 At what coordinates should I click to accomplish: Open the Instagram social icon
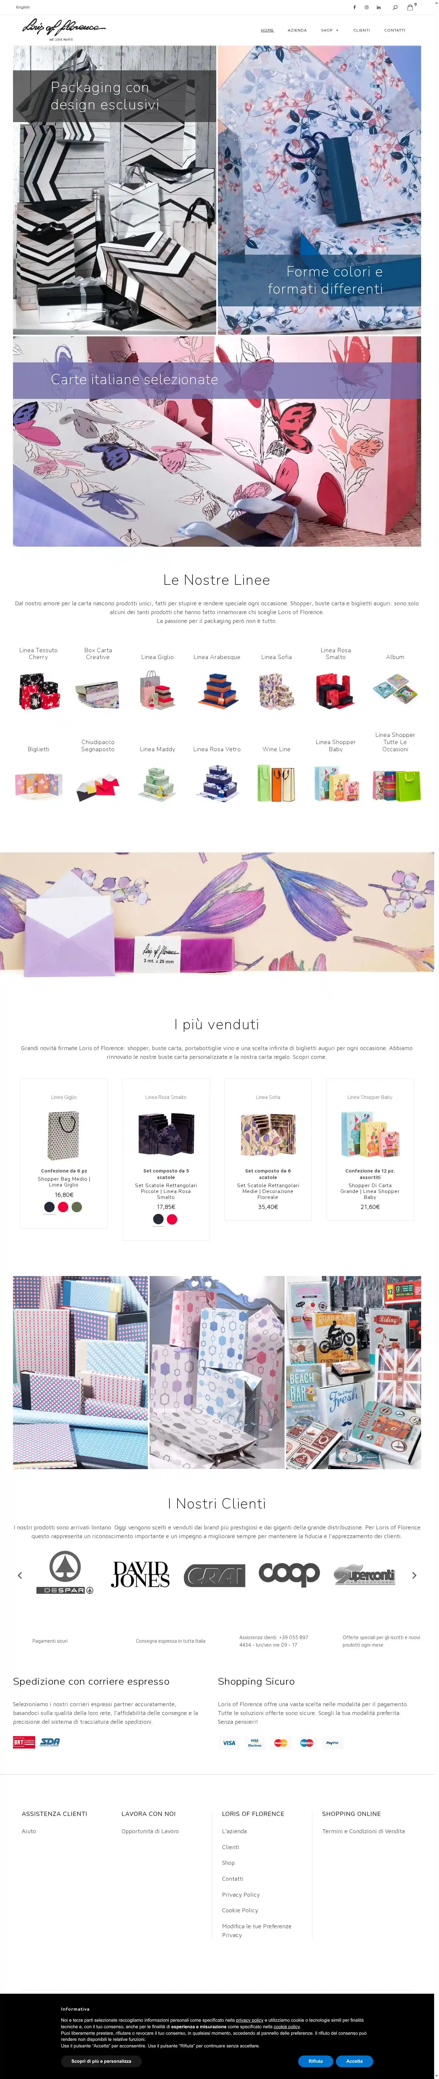tap(366, 7)
